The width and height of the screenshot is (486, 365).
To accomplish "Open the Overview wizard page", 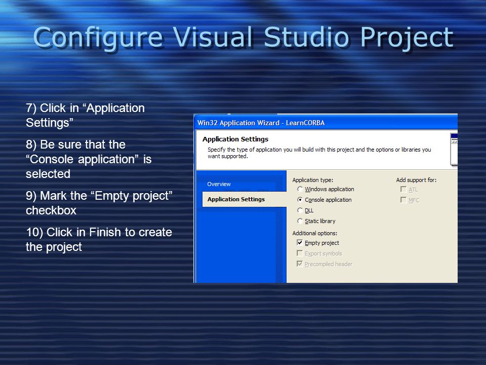I will tap(219, 184).
